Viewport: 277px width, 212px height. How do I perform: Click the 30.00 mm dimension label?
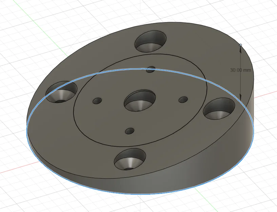click(x=240, y=70)
